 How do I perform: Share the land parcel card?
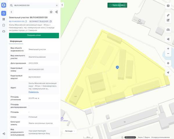pos(57,12)
